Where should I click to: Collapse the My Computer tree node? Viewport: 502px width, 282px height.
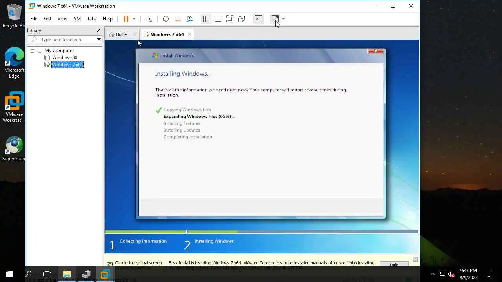(x=32, y=51)
